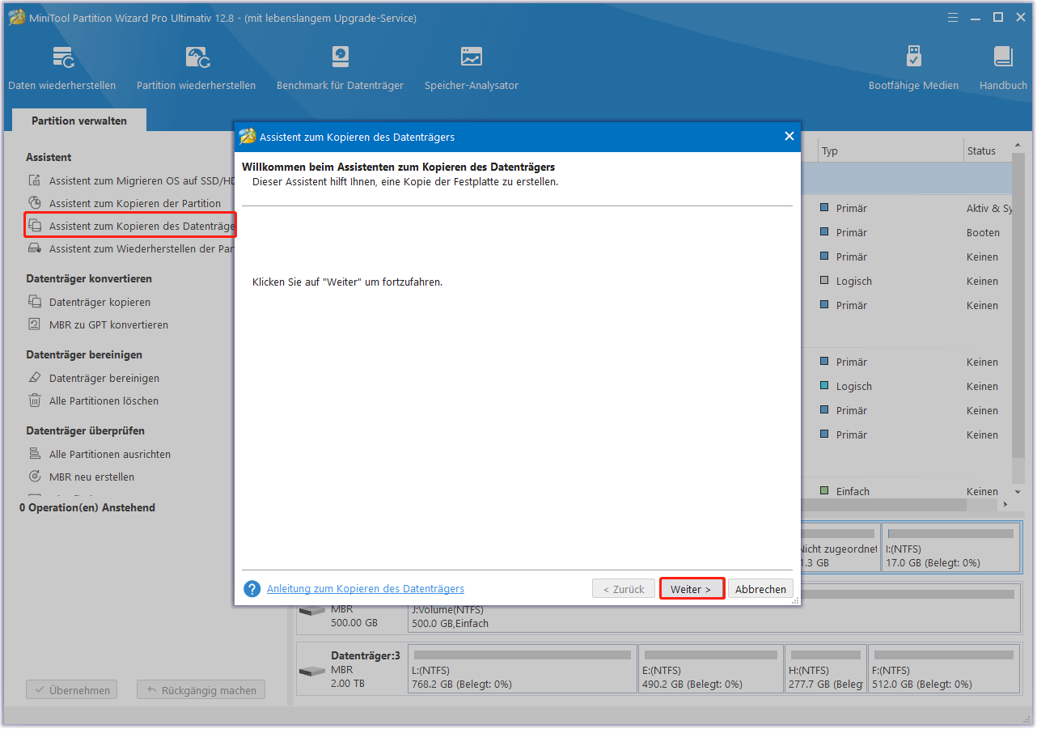The width and height of the screenshot is (1037, 729).
Task: Select Assistent zum Kopieren der Partition
Action: click(x=135, y=203)
